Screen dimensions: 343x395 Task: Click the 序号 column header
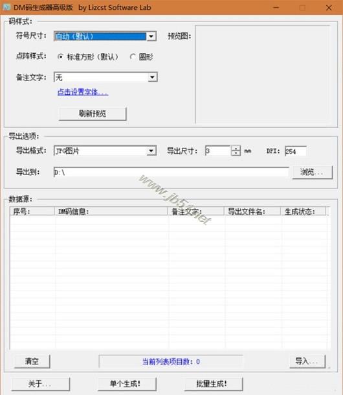32,211
